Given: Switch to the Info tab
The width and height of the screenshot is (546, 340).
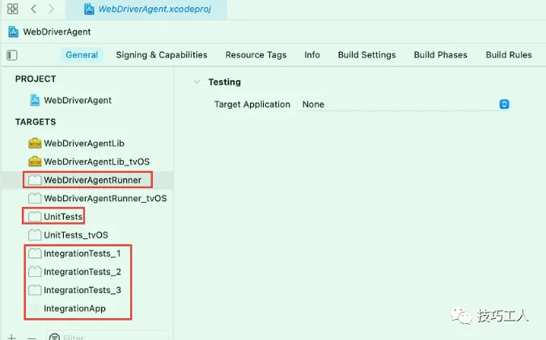Looking at the screenshot, I should tap(312, 55).
